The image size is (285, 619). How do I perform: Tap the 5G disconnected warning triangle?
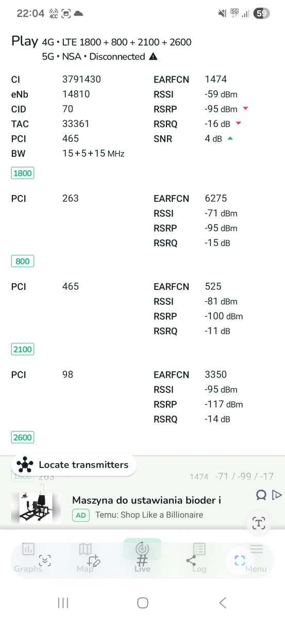[153, 57]
